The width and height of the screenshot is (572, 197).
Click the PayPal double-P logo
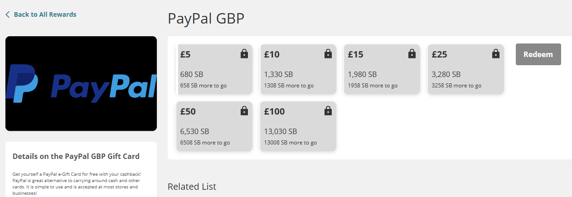tap(22, 84)
